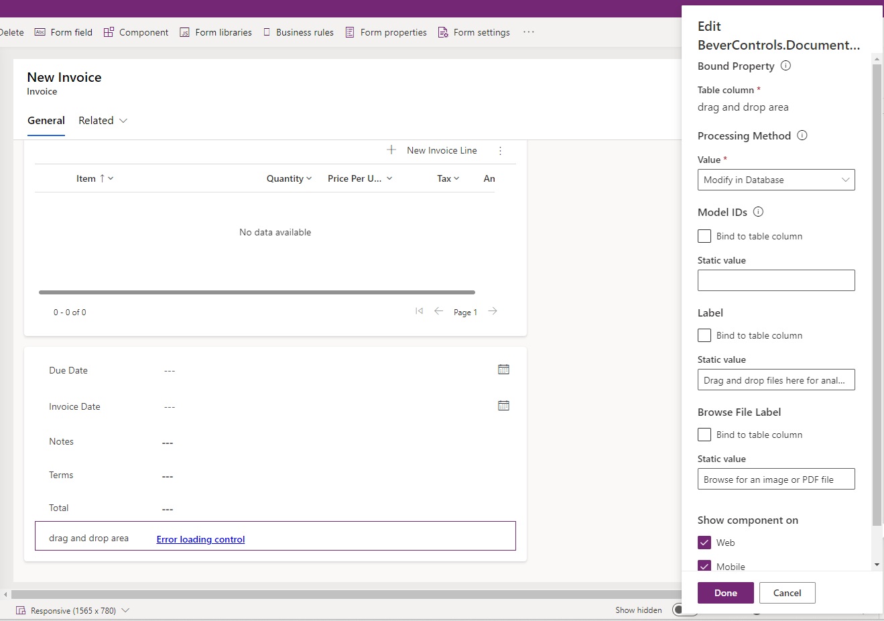Open the toolbar overflow ellipsis menu
884x621 pixels.
coord(529,32)
